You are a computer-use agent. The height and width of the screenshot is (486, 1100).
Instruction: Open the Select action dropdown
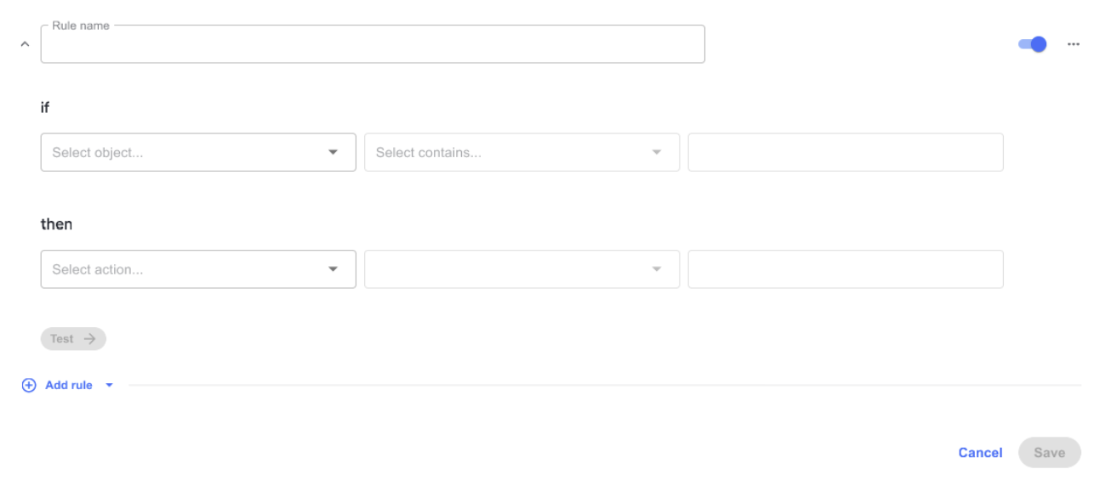point(198,269)
